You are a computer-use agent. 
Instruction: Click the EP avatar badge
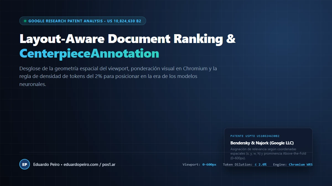coord(25,165)
